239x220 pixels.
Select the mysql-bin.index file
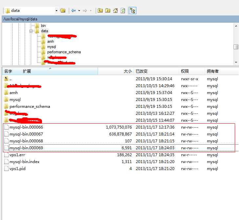pyautogui.click(x=25, y=162)
